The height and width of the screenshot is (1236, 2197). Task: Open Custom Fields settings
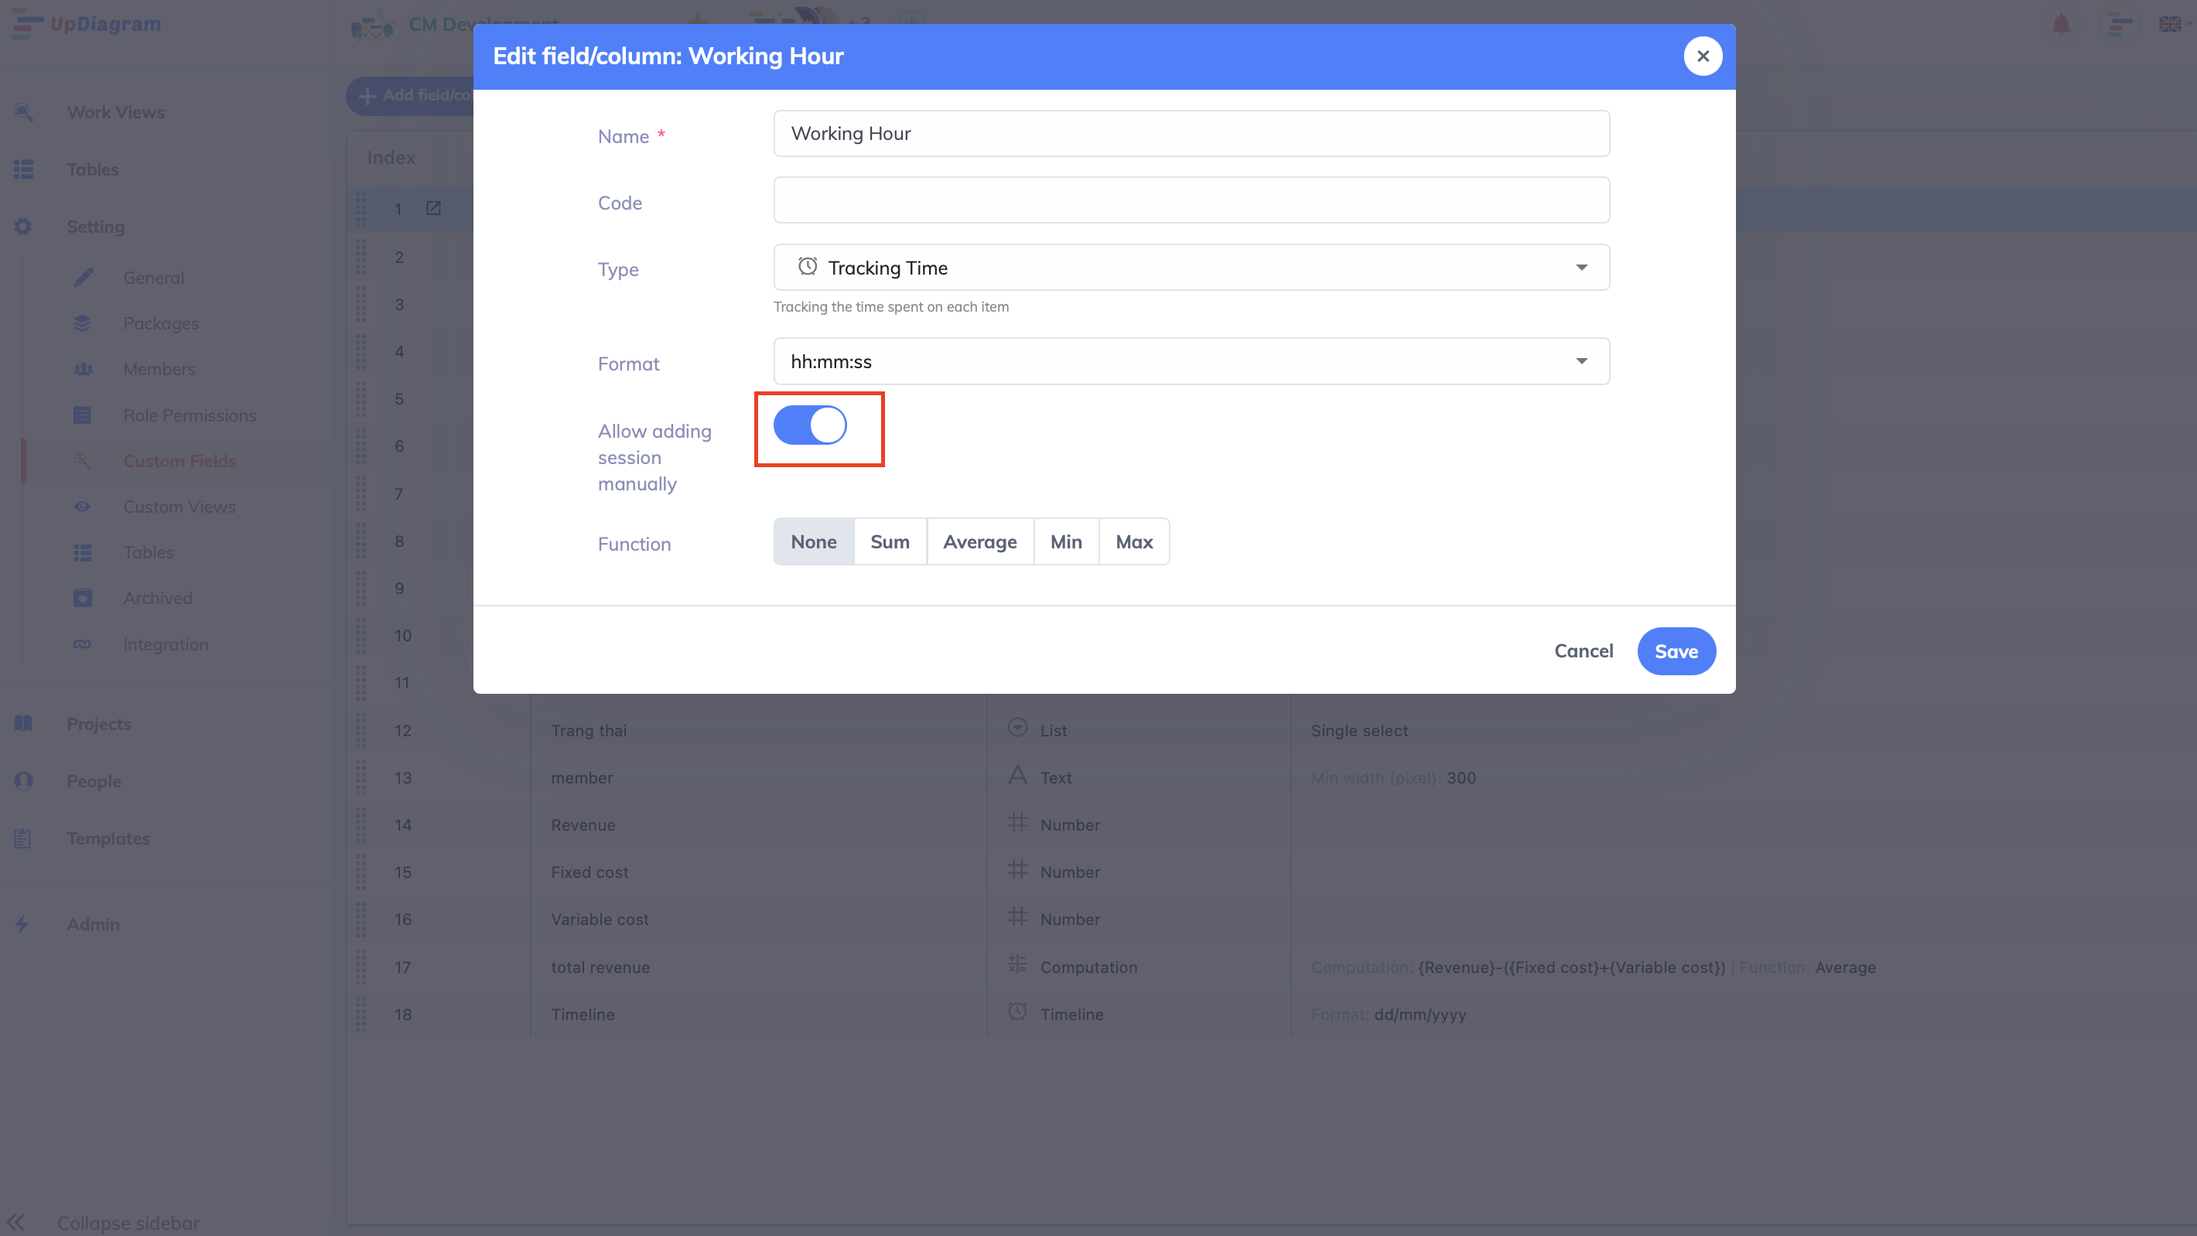point(180,462)
